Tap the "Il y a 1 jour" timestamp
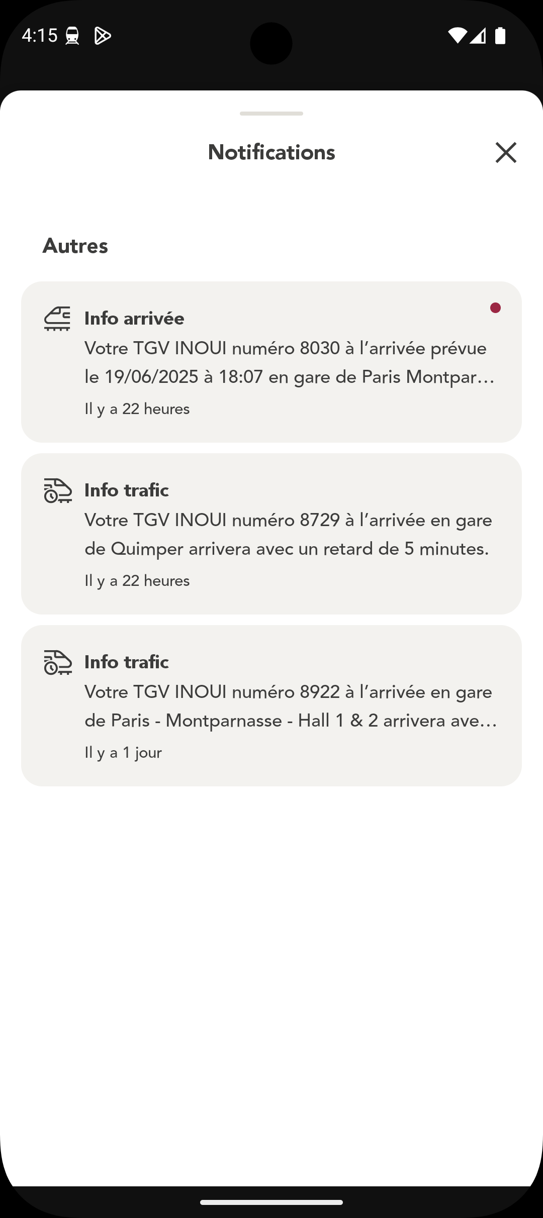 pyautogui.click(x=123, y=752)
